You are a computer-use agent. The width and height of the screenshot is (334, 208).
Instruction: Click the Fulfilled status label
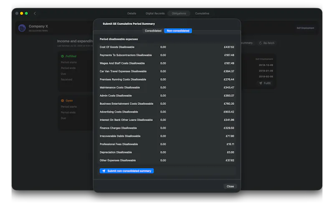[x=71, y=56]
